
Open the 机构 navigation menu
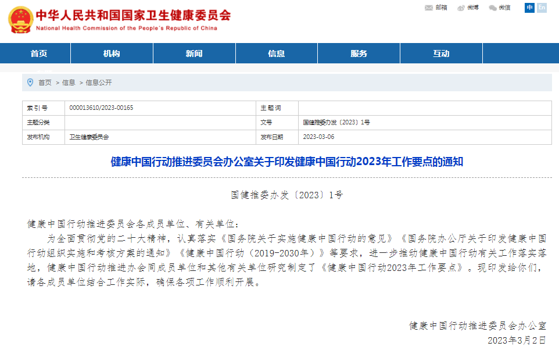pos(112,53)
